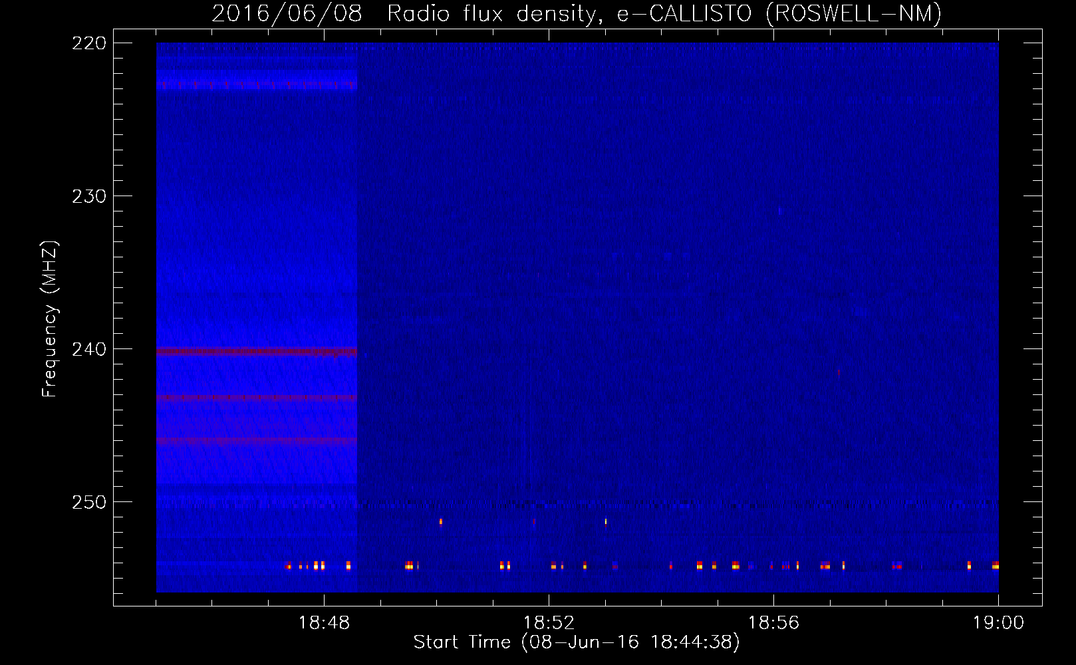Click the 'Start Time (08-Jun-16 18:44:38)' label

pyautogui.click(x=577, y=642)
